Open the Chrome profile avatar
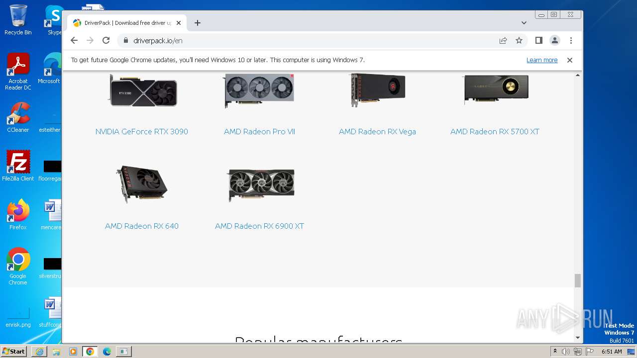637x358 pixels. (555, 40)
